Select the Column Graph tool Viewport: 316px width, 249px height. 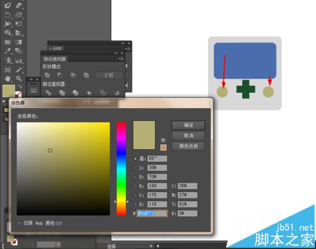pos(19,61)
